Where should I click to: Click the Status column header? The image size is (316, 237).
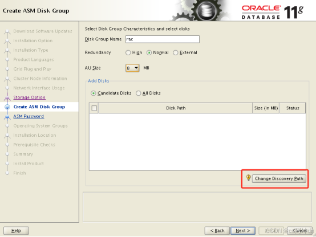pos(293,108)
